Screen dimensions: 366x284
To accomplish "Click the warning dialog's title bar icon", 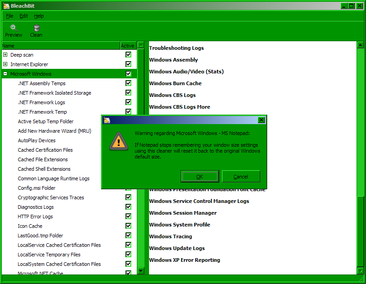I will 107,120.
